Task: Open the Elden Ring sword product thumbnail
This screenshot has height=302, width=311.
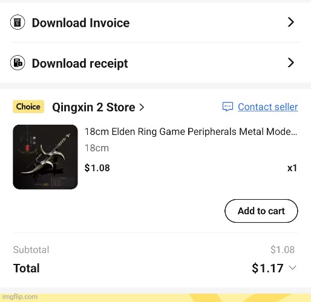Action: [x=45, y=157]
